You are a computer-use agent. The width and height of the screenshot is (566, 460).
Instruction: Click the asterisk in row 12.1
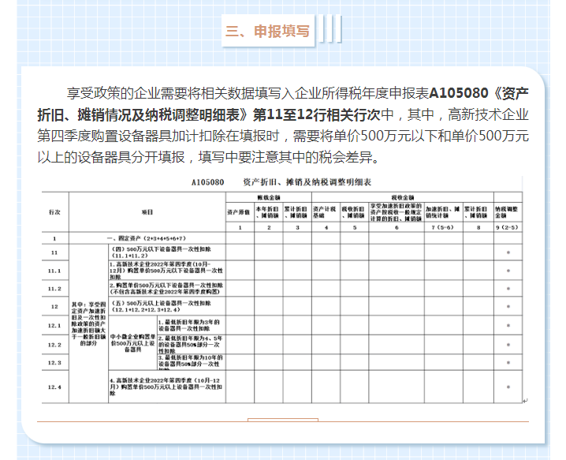(508, 326)
